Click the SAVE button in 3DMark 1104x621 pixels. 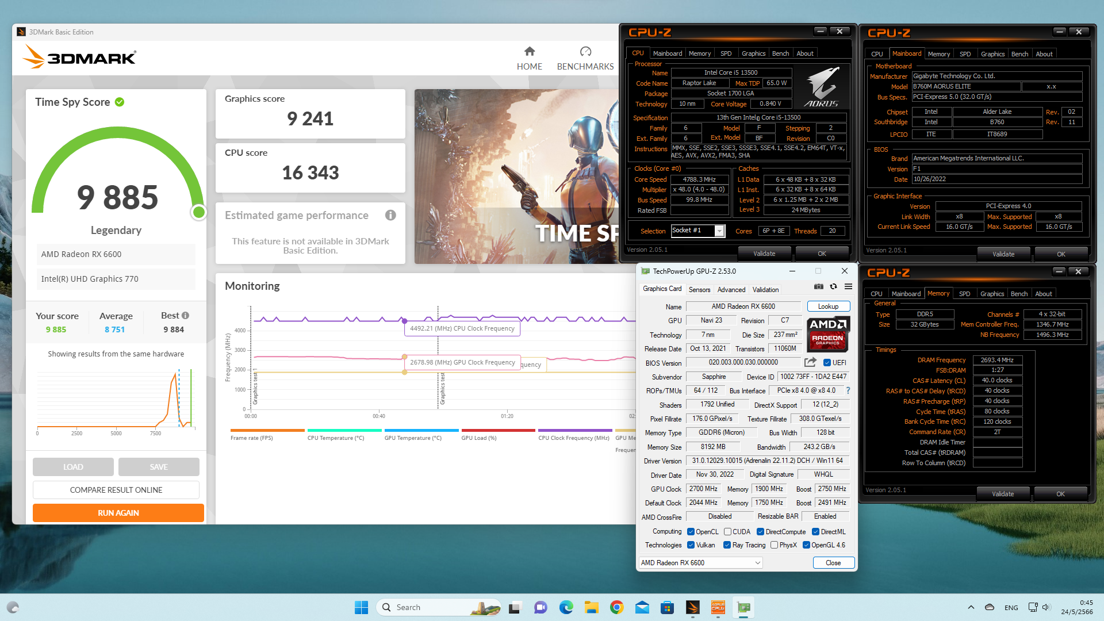click(x=159, y=467)
